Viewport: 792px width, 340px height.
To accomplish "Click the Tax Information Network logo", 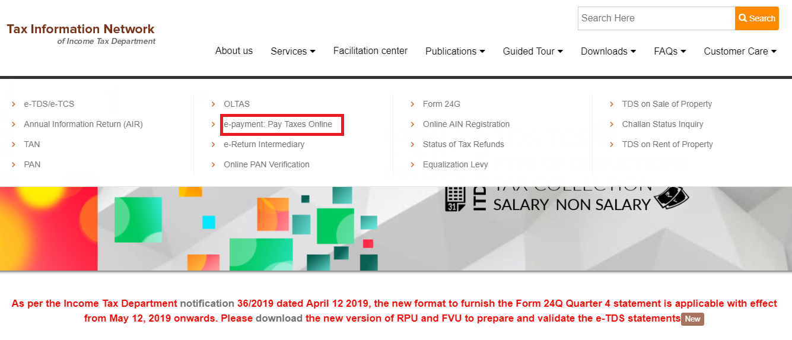I will [81, 34].
